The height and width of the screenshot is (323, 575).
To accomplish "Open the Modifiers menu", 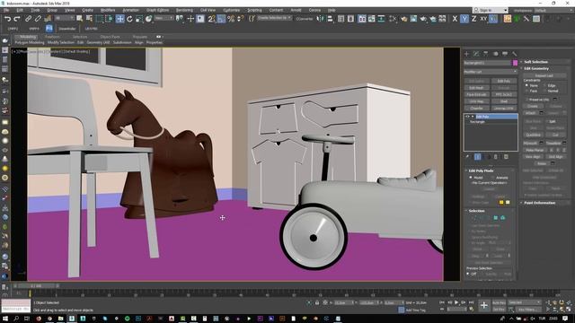I will coord(108,10).
